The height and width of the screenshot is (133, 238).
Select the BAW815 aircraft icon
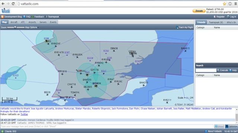coord(185,51)
